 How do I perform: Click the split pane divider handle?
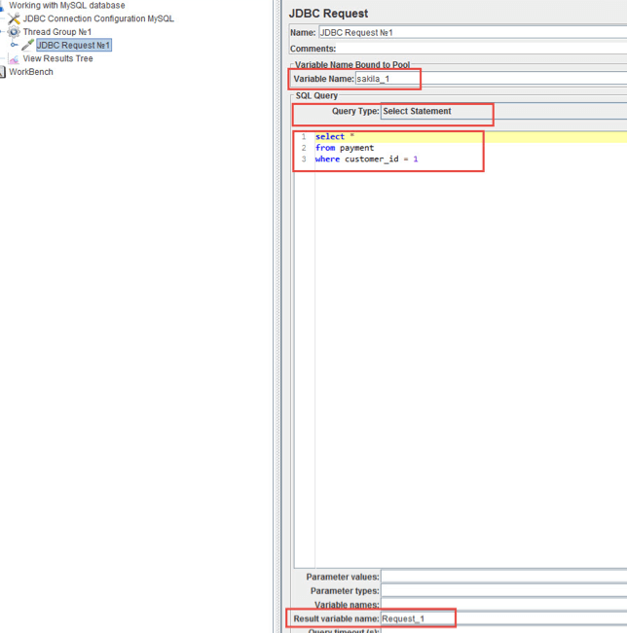tap(277, 317)
